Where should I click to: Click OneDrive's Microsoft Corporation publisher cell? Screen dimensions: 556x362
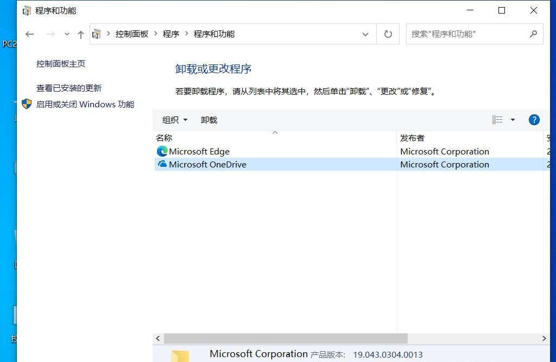click(x=445, y=165)
